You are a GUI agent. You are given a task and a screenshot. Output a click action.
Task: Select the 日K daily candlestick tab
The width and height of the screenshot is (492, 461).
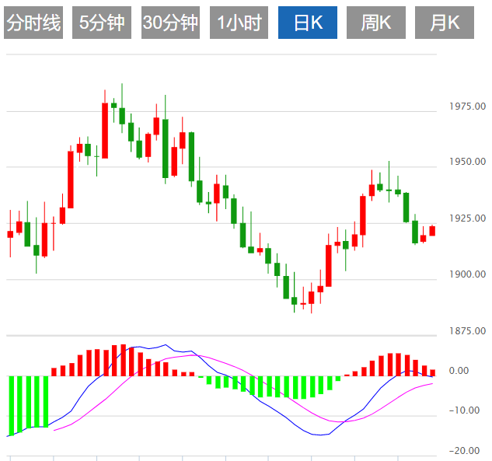point(308,23)
